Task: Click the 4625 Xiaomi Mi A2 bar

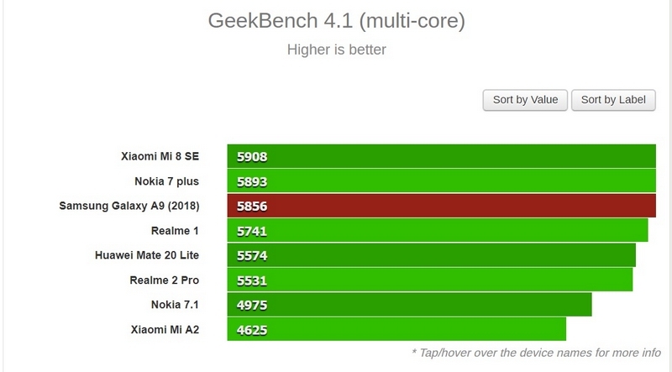Action: tap(396, 329)
